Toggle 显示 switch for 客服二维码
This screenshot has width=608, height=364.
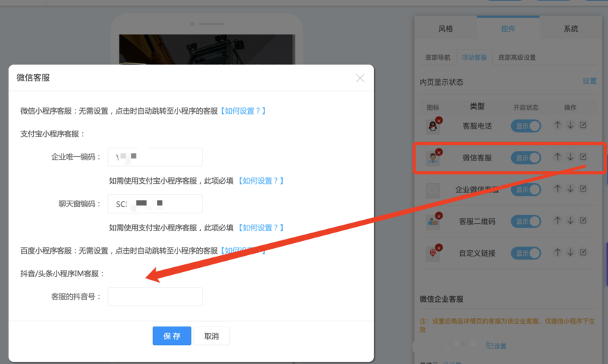[526, 221]
